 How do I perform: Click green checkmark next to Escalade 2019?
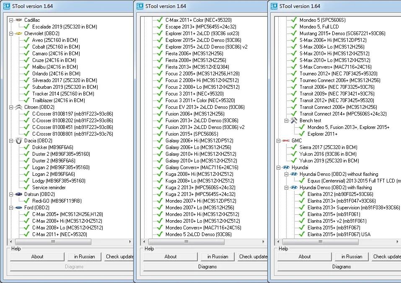pyautogui.click(x=26, y=26)
